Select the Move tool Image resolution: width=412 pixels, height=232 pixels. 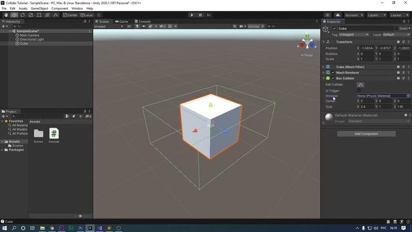click(x=14, y=15)
